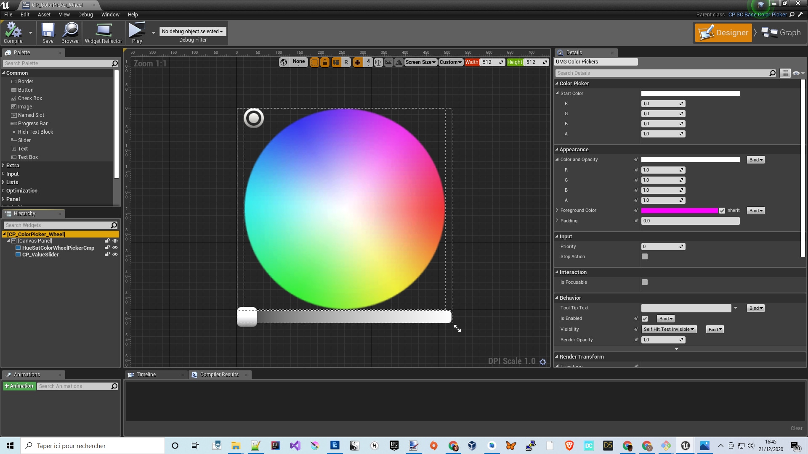Click the viewport flip/mirror preview icon
The width and height of the screenshot is (808, 454).
point(399,62)
